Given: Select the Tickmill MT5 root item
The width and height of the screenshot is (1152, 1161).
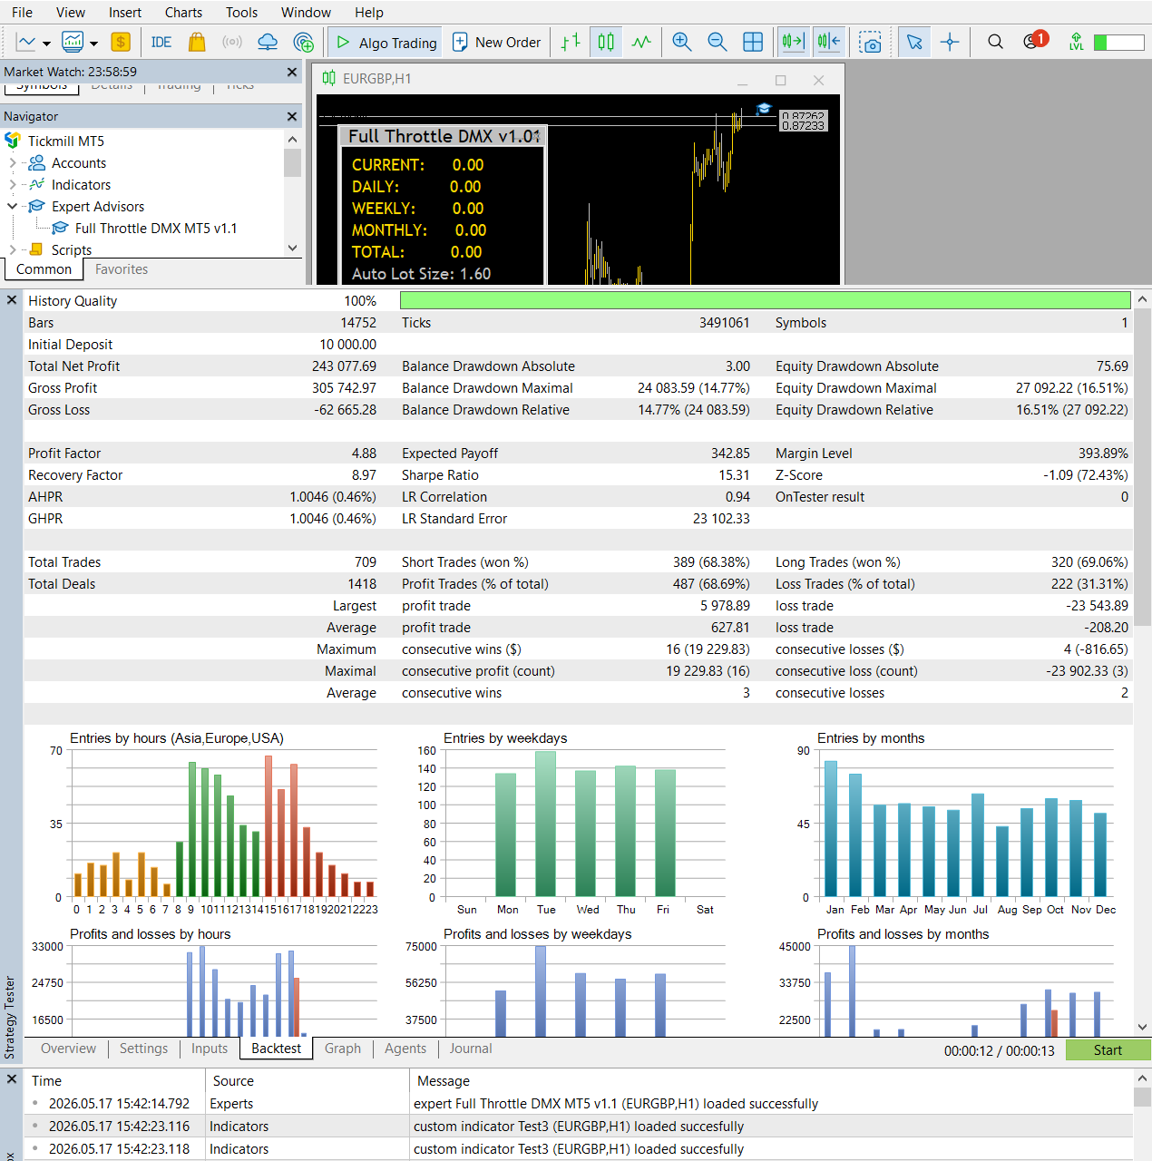Looking at the screenshot, I should pyautogui.click(x=66, y=141).
